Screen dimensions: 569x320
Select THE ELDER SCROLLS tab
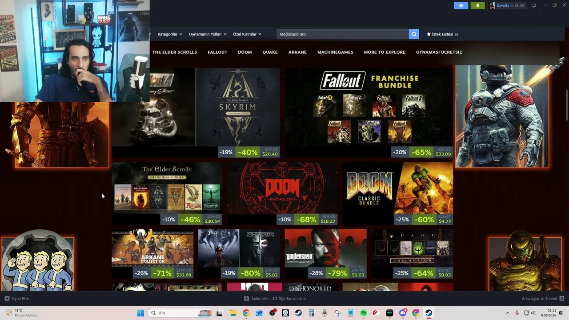pyautogui.click(x=175, y=52)
